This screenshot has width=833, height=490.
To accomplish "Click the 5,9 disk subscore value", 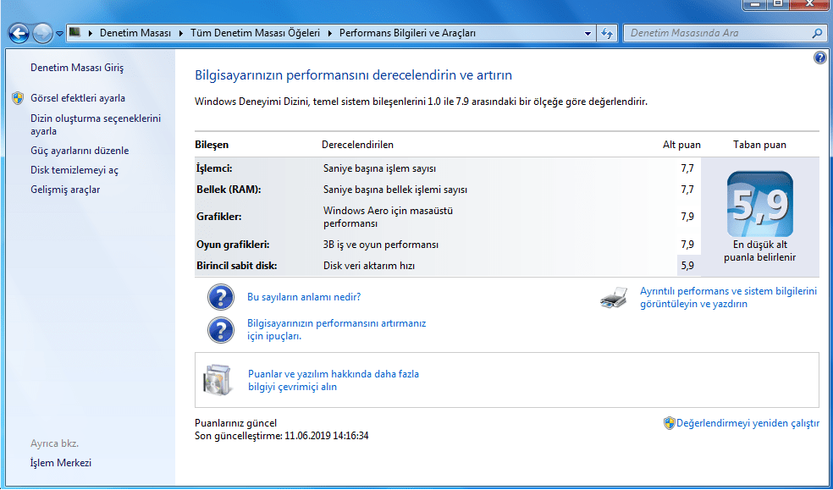I will coord(687,266).
